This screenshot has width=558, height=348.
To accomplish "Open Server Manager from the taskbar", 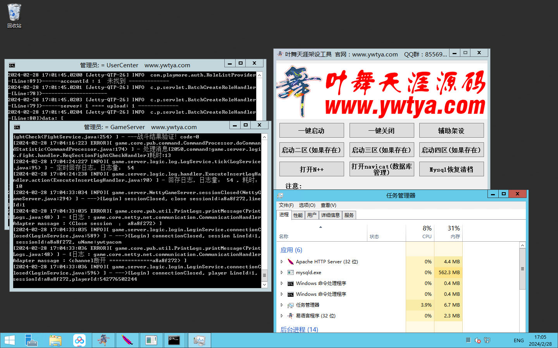I will 31,340.
